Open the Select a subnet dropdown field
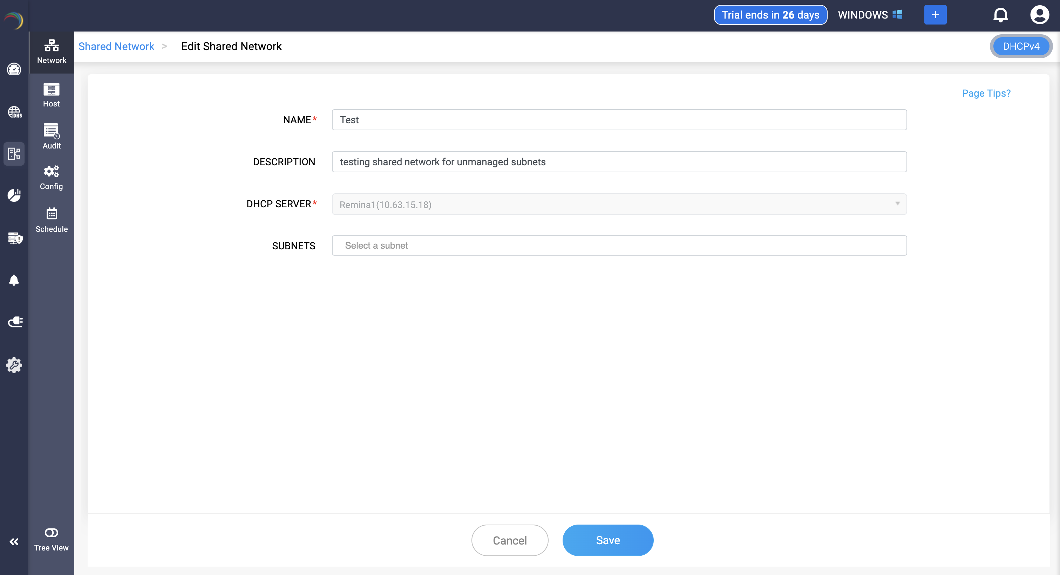This screenshot has height=575, width=1060. tap(619, 245)
